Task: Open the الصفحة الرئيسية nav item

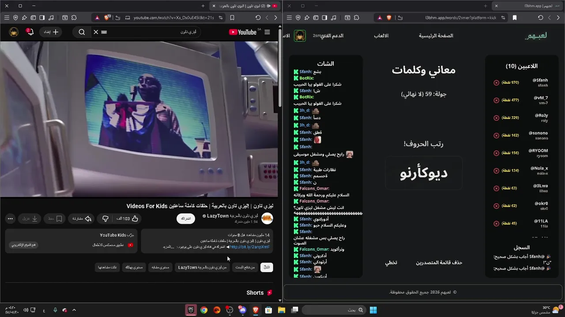Action: (x=436, y=36)
